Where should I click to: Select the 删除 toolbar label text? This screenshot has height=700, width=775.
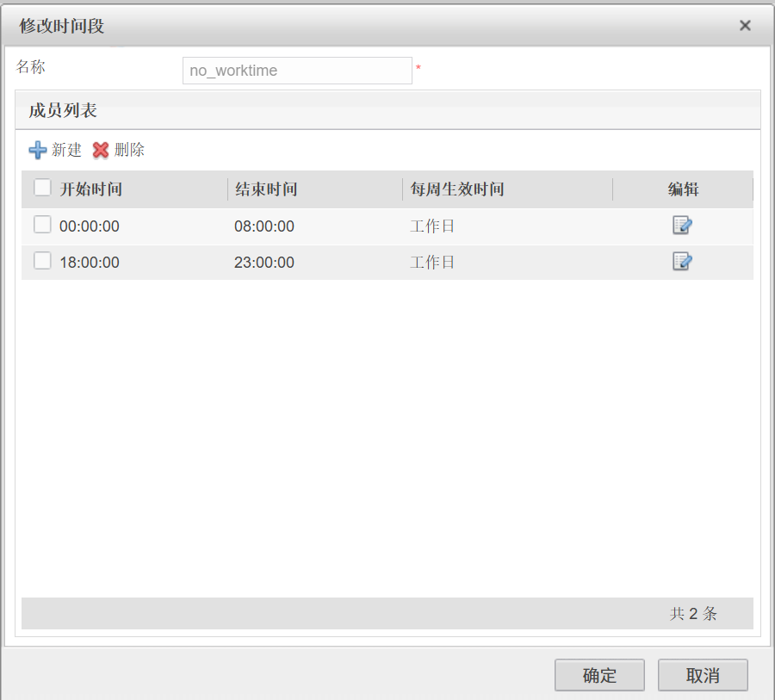[x=129, y=150]
